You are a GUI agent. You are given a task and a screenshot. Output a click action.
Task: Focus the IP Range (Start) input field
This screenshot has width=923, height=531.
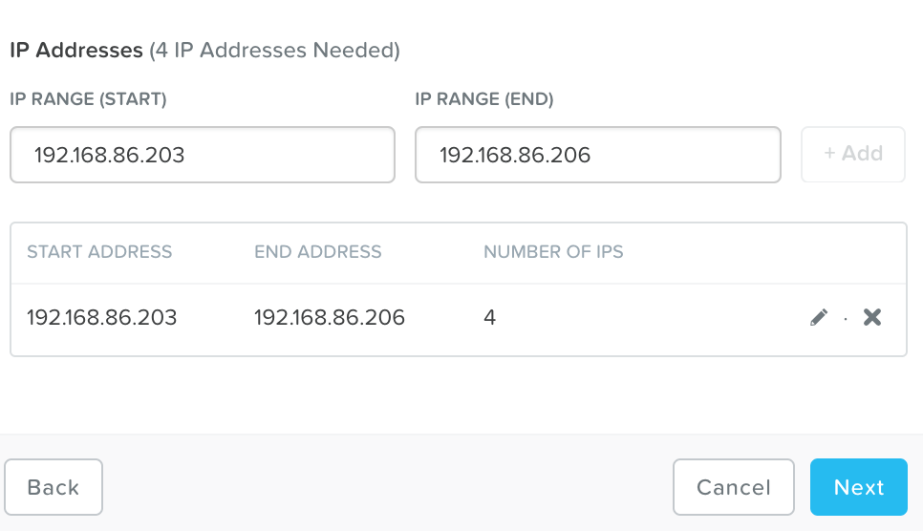[202, 155]
